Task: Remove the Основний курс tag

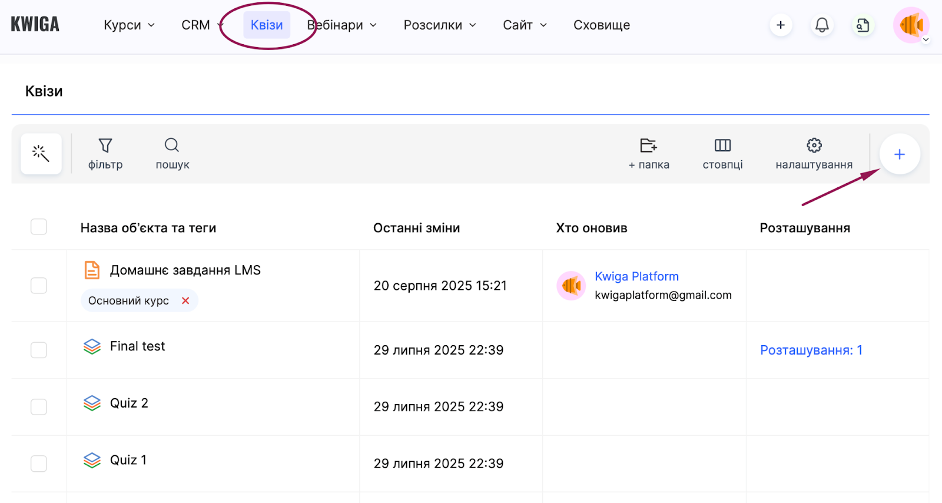Action: click(x=185, y=301)
